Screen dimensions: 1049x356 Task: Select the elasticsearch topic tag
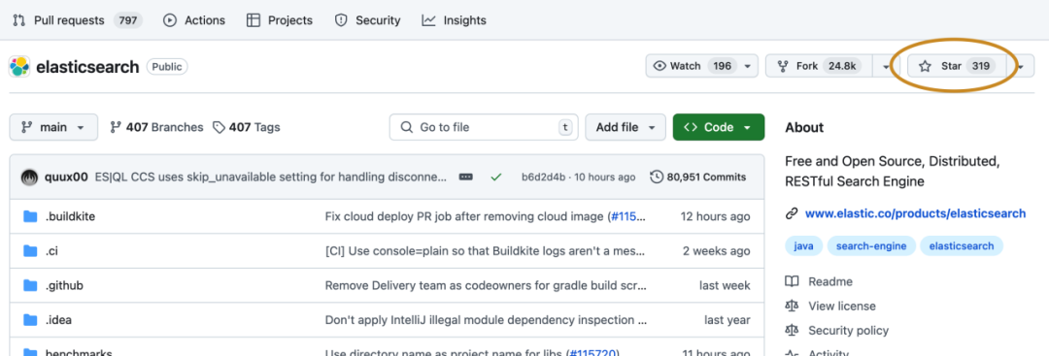click(962, 245)
